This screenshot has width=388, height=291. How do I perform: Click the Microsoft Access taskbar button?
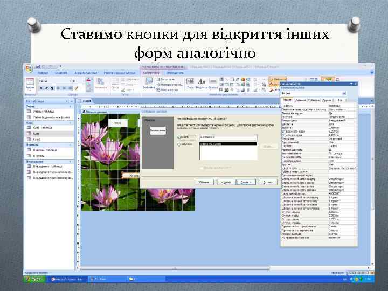[68, 279]
